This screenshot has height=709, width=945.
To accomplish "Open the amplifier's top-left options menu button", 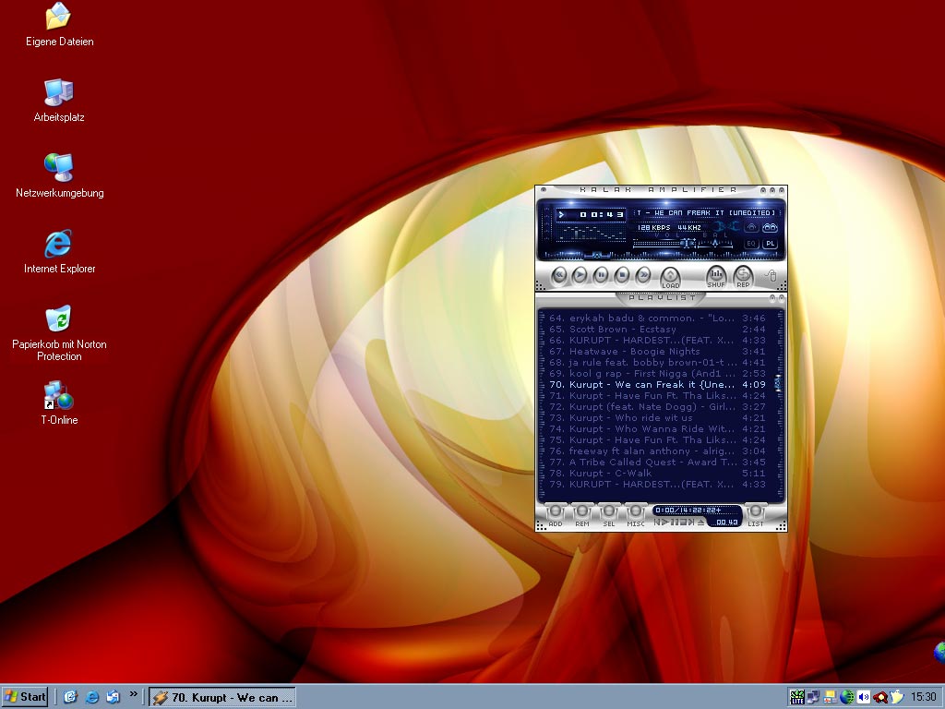I will click(543, 190).
